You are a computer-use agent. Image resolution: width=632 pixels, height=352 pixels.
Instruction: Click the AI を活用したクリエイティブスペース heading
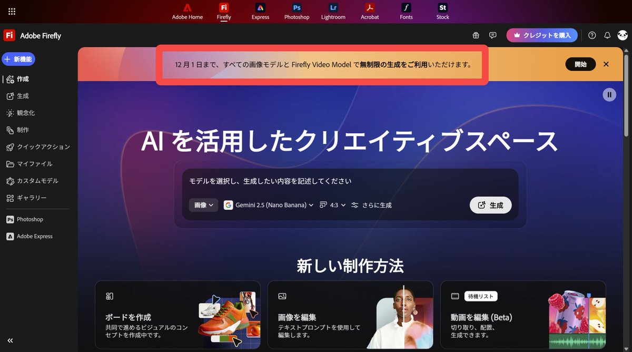[x=350, y=141]
